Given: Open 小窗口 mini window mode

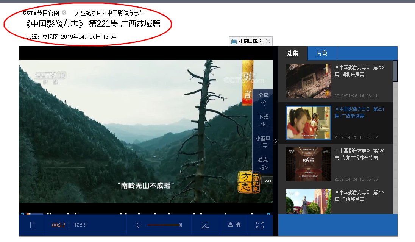Looking at the screenshot, I should point(263,142).
